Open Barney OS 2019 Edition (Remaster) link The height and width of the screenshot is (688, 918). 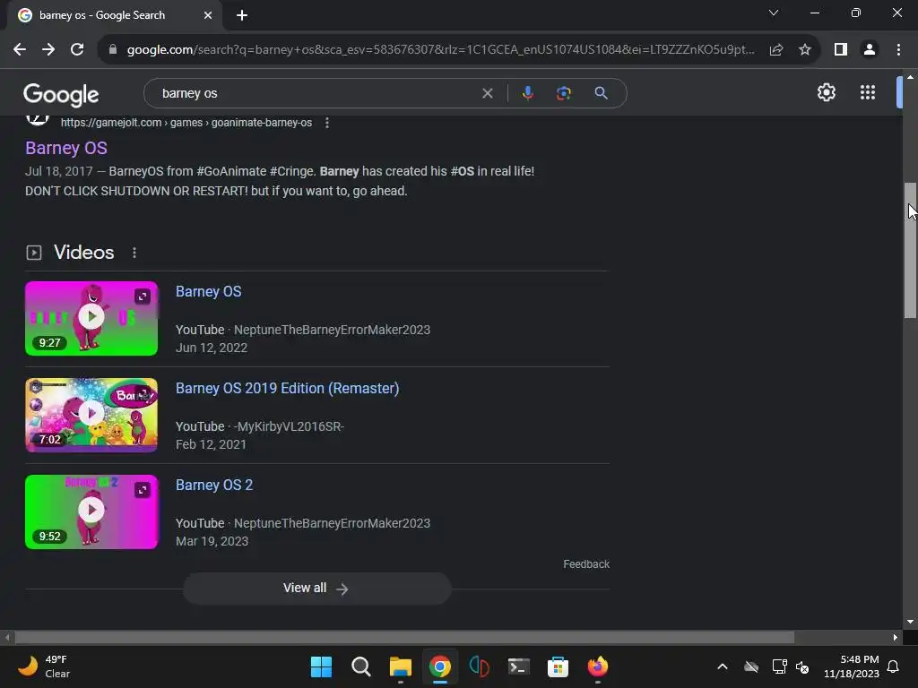(288, 389)
